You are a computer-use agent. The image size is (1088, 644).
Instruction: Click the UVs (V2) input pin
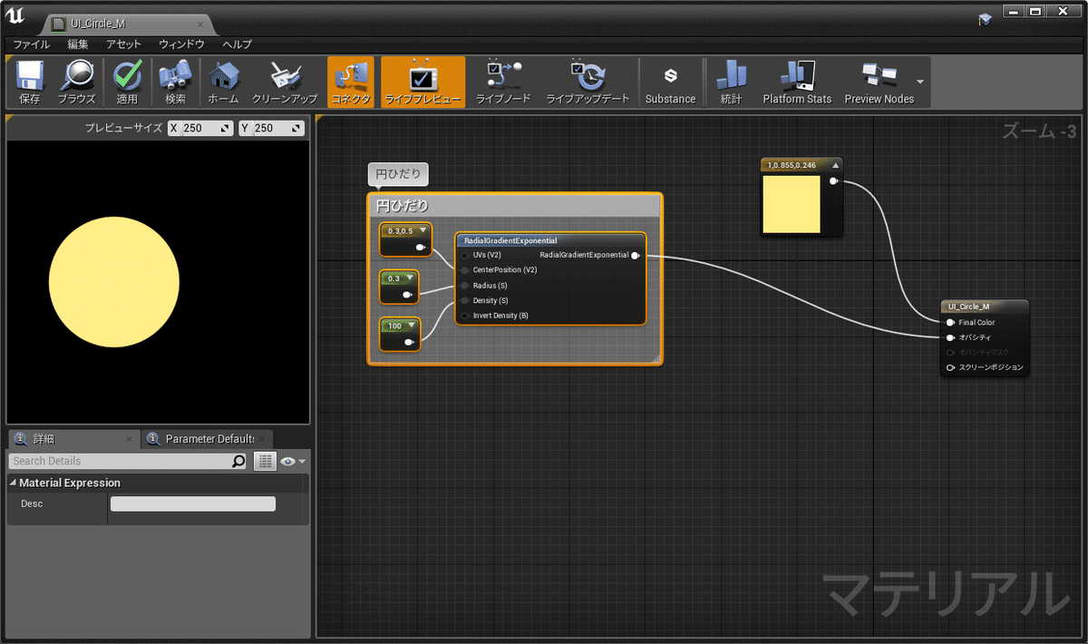click(465, 255)
